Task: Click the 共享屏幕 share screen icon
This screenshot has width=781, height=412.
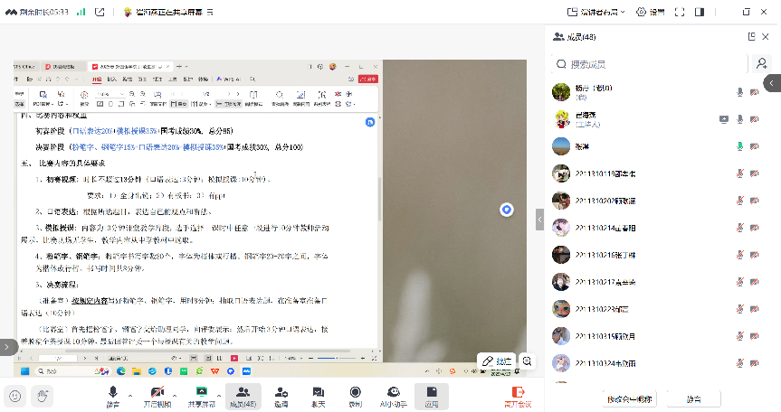Action: point(203,393)
